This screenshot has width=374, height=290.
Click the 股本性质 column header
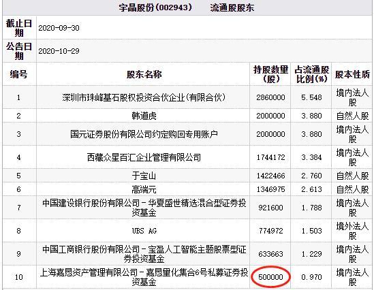(x=352, y=74)
